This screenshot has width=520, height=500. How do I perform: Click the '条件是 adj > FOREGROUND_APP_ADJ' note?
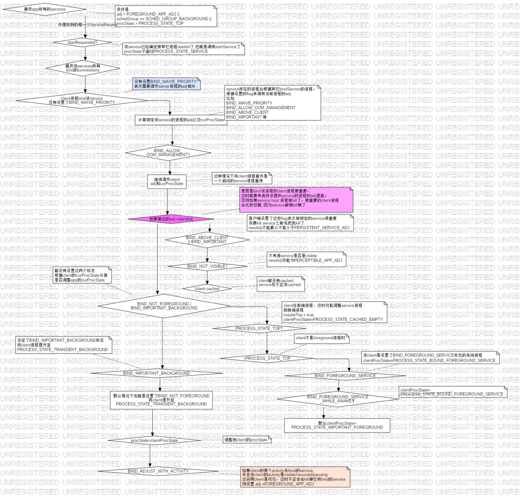pyautogui.click(x=166, y=16)
